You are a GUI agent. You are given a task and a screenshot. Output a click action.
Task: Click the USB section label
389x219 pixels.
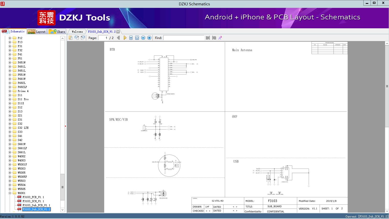[x=236, y=161]
